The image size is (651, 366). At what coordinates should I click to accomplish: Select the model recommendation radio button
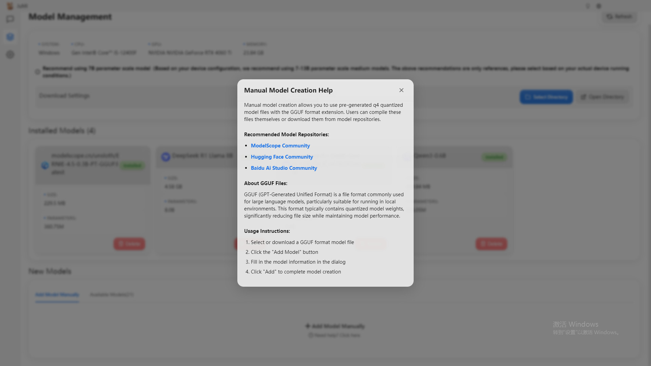pyautogui.click(x=38, y=72)
